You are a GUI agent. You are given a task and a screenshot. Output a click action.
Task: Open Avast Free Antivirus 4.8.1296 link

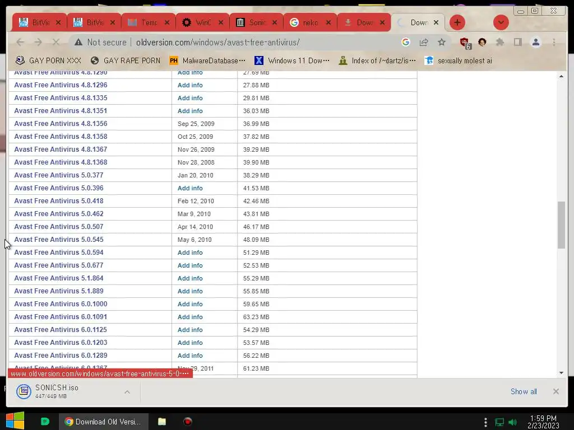pos(61,85)
